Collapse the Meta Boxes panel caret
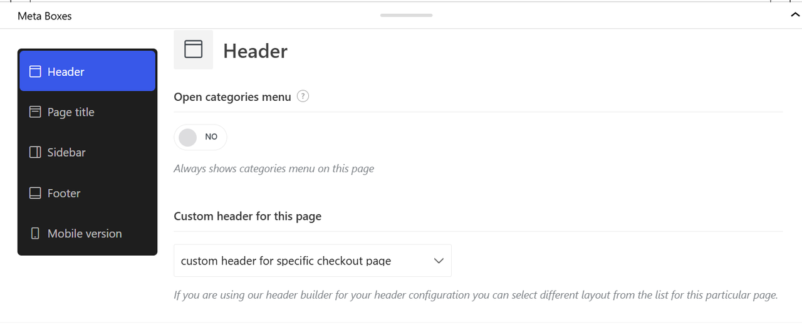Viewport: 802px width, 327px height. [796, 16]
